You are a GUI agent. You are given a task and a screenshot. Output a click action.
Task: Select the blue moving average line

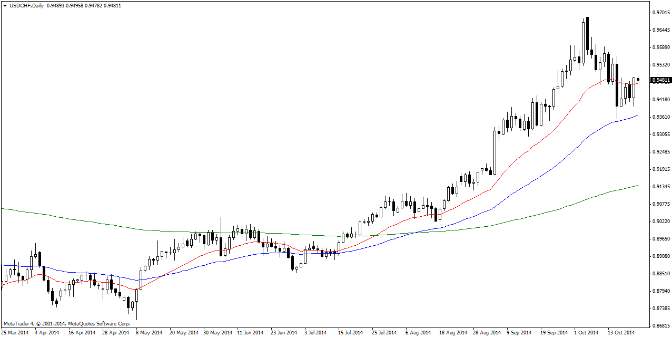pyautogui.click(x=527, y=186)
